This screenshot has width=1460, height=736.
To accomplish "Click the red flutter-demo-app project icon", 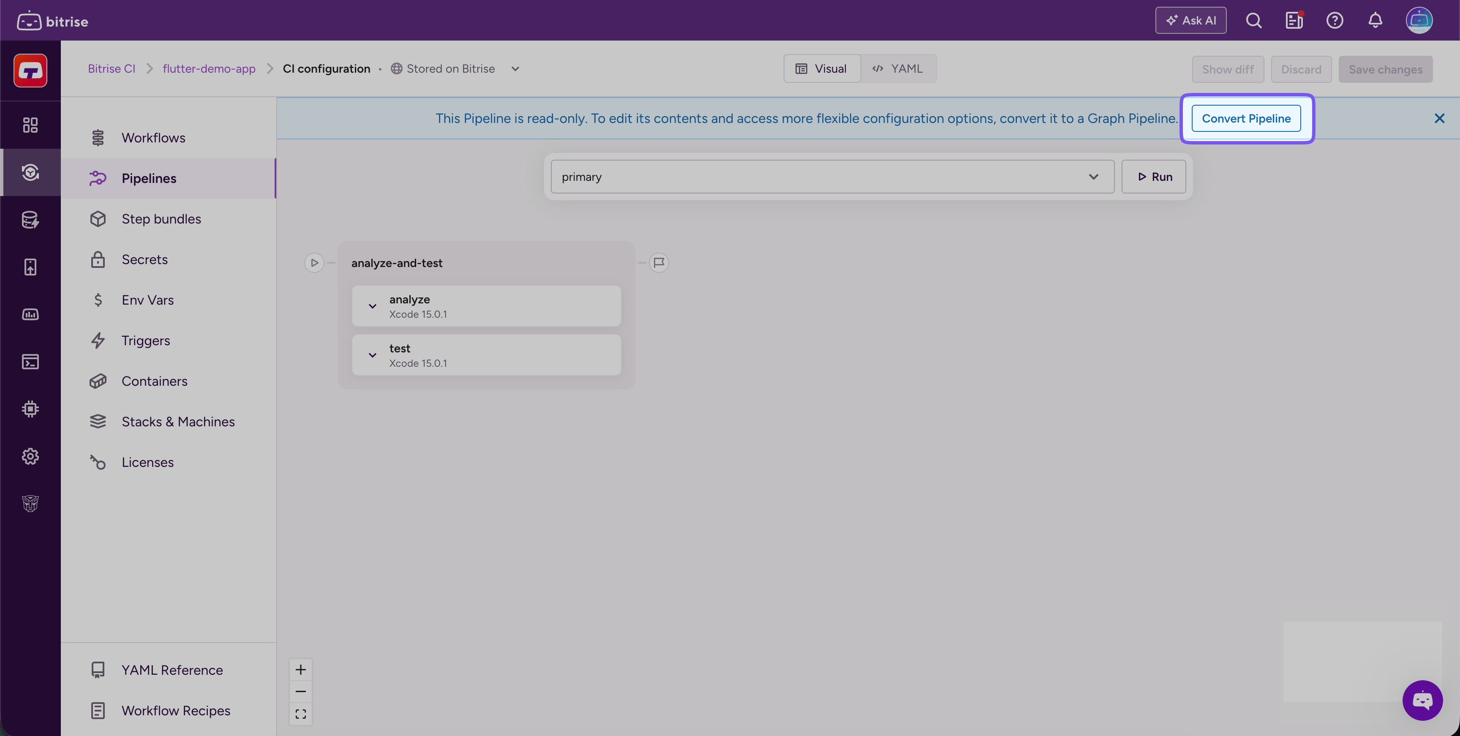I will coord(30,71).
